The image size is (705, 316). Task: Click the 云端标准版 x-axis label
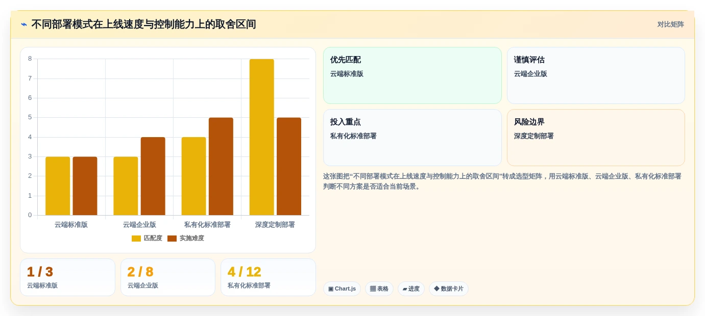[71, 225]
